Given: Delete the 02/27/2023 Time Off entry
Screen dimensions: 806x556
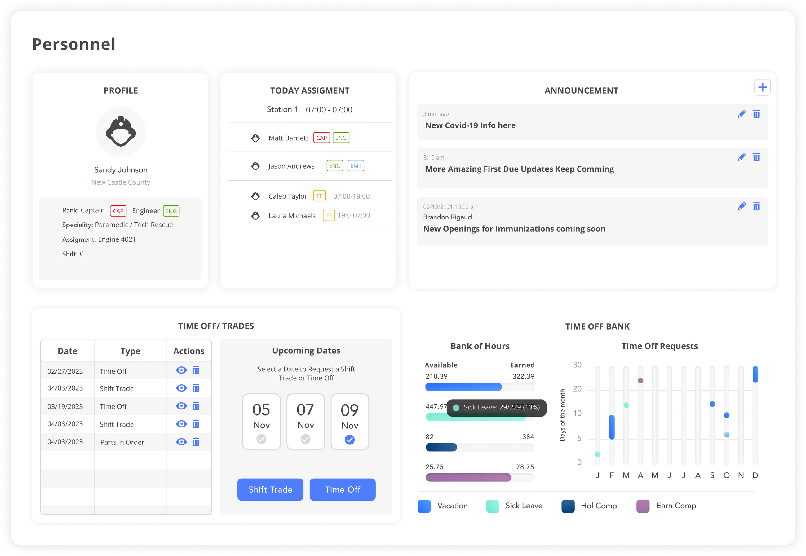Looking at the screenshot, I should pyautogui.click(x=196, y=370).
